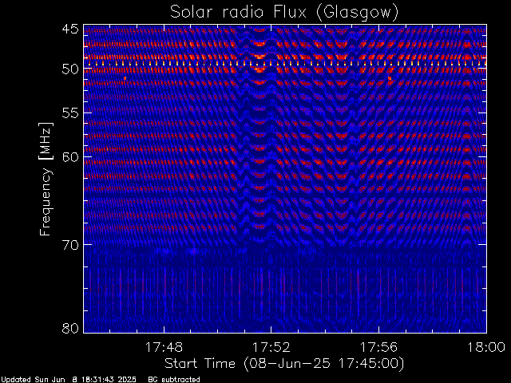Screen dimensions: 511x383
Task: Click the title 'Solar radio Flux (Glasgow)'
Action: tap(284, 13)
